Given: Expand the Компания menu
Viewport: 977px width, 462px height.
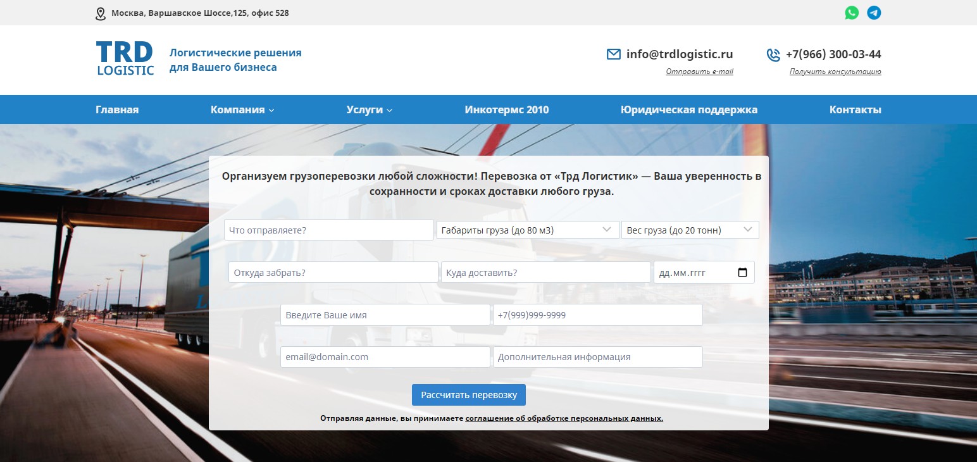Looking at the screenshot, I should (242, 109).
